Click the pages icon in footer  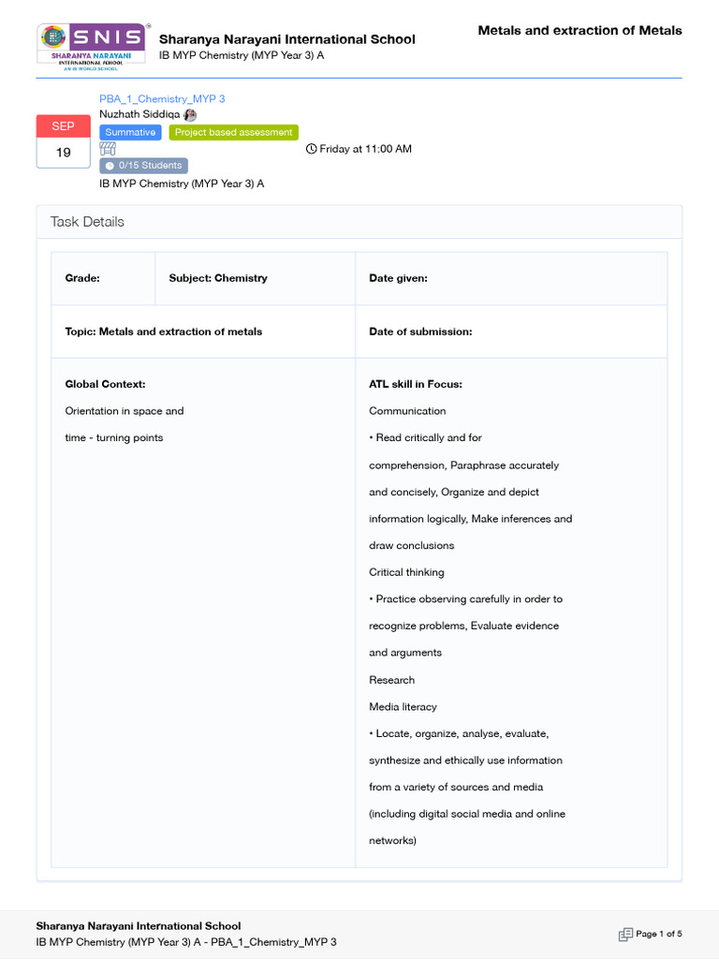point(625,934)
